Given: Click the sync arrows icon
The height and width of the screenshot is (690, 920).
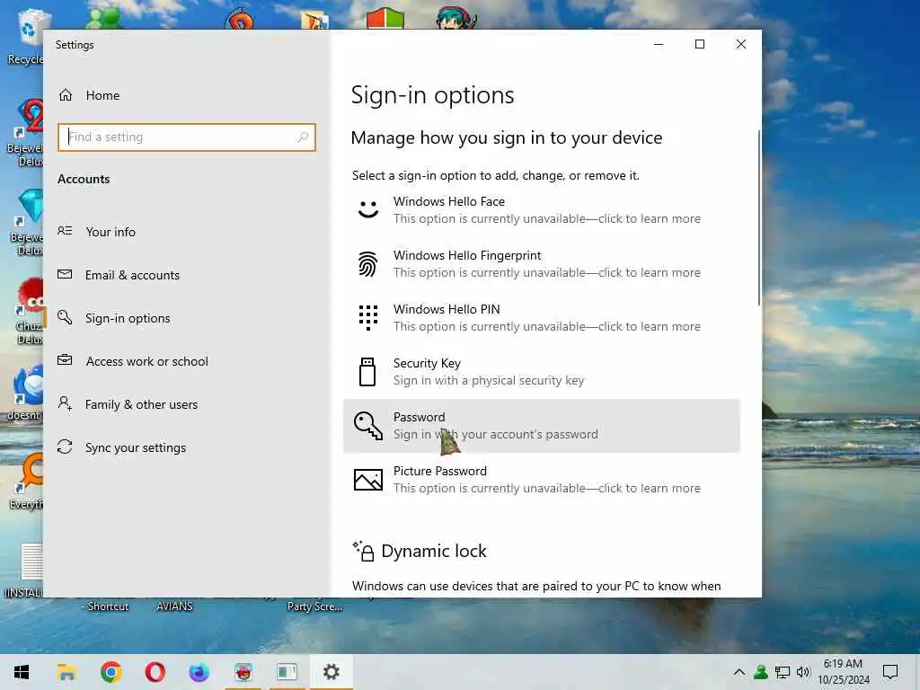Looking at the screenshot, I should 65,447.
